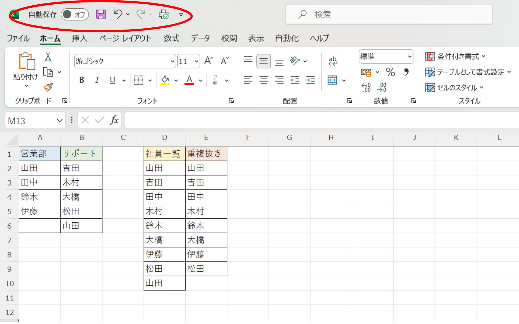
Task: Launch the クリップボード pane dialog launcher
Action: (65, 101)
